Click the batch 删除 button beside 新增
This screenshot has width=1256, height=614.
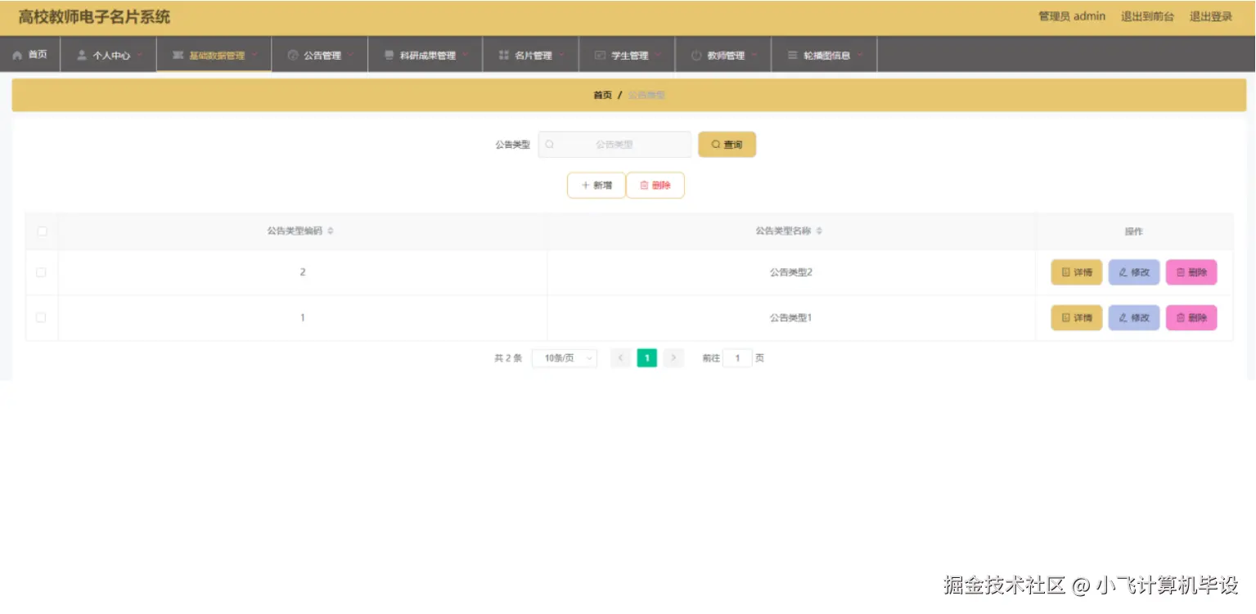tap(655, 186)
